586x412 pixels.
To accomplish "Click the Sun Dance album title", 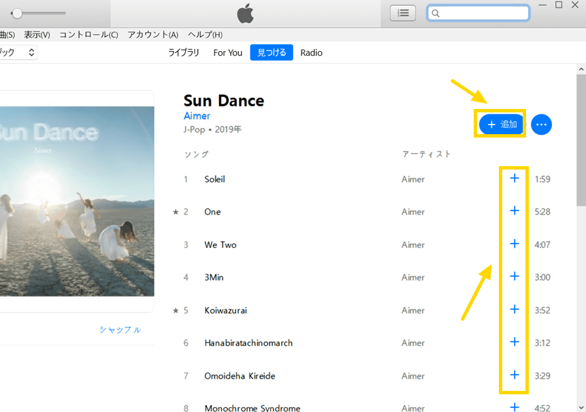I will [224, 101].
